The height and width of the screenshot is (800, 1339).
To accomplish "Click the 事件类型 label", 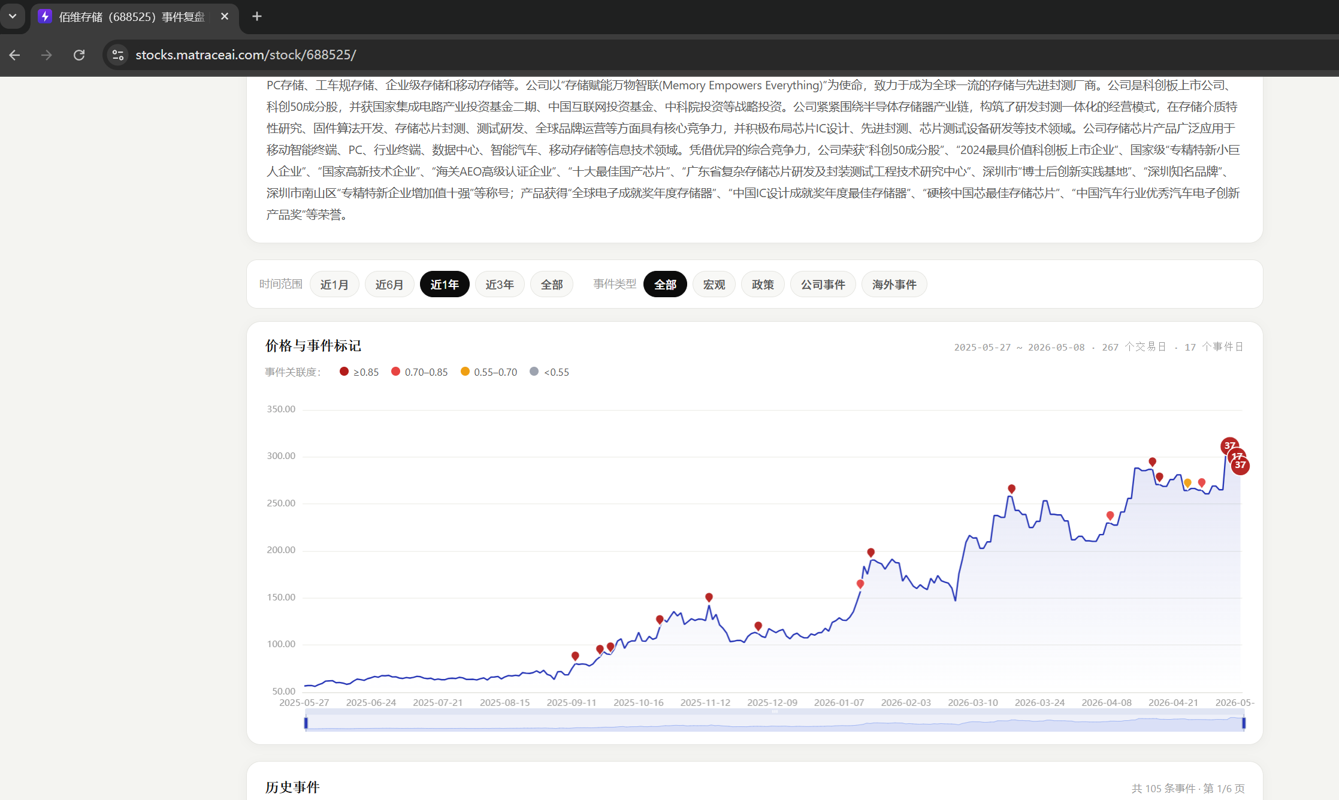I will point(615,284).
